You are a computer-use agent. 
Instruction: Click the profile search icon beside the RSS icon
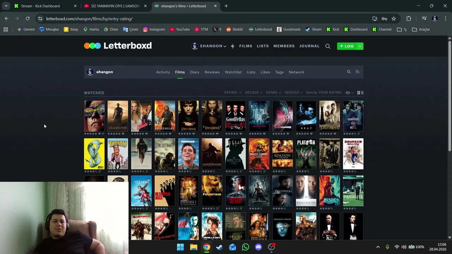[x=349, y=72]
